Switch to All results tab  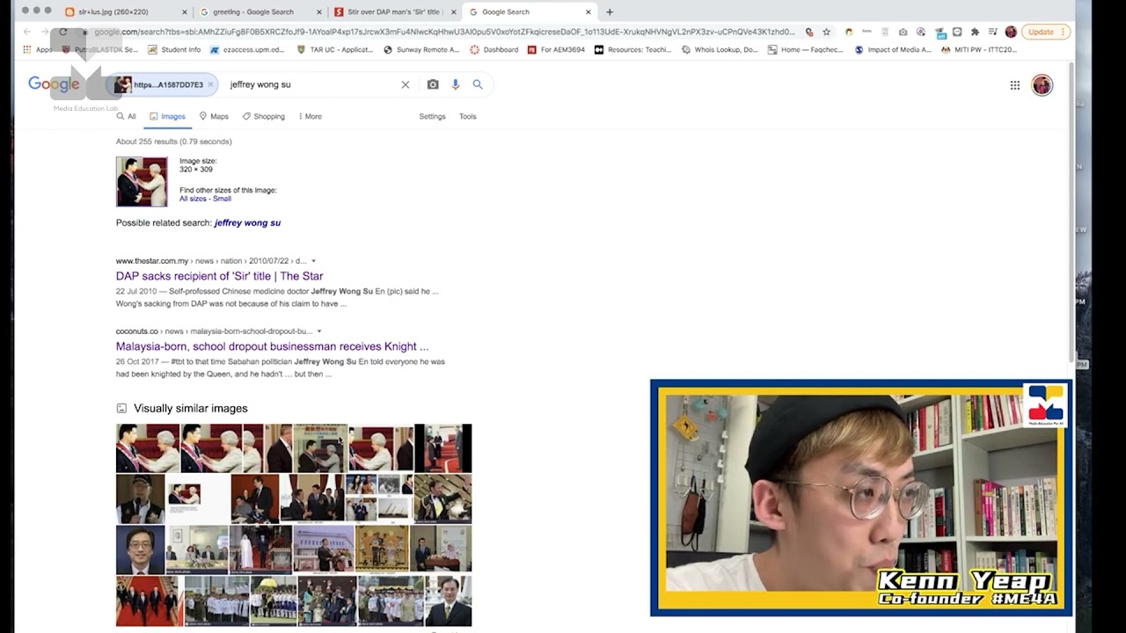127,116
